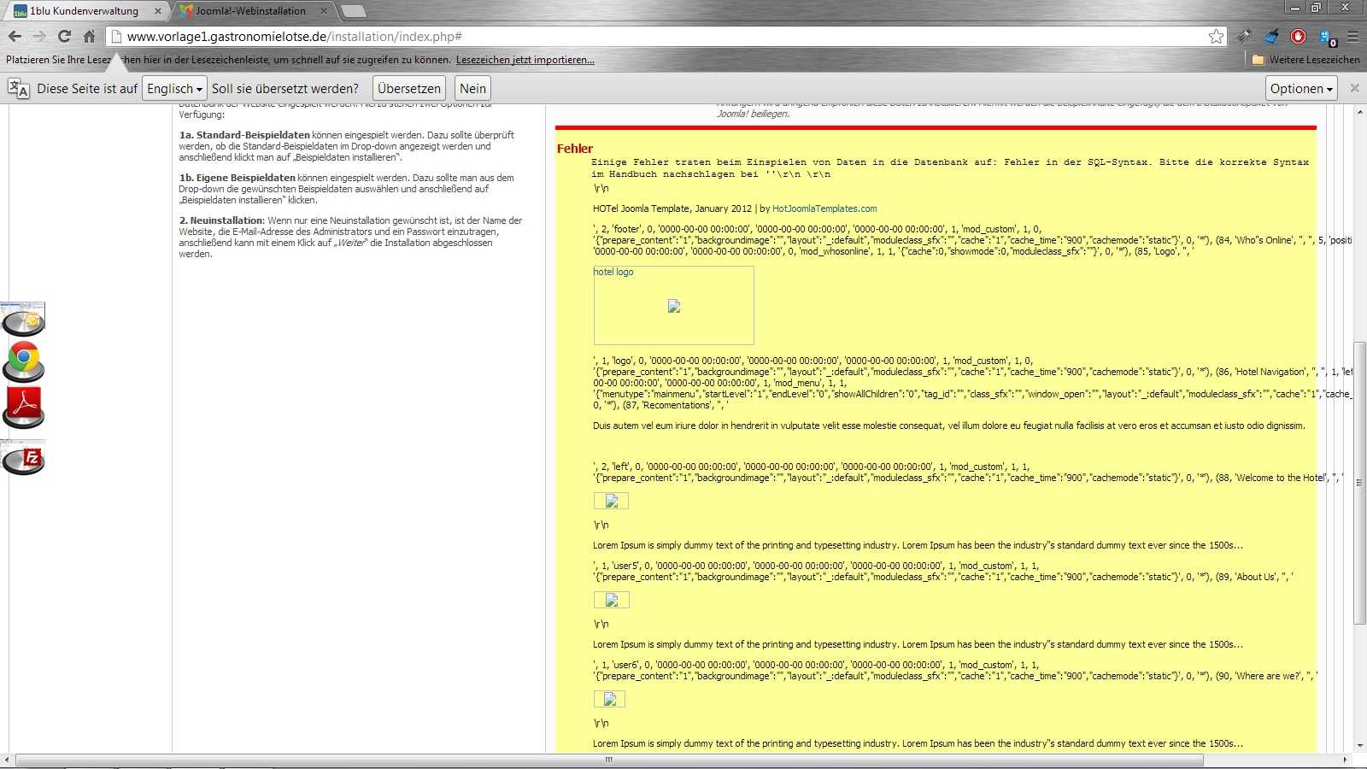Click the '1a. Standard-Beispieldaten' paragraph

point(347,146)
